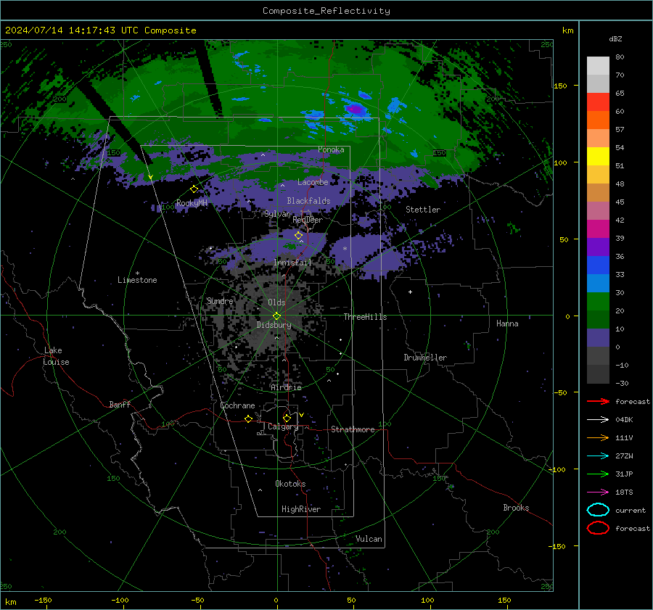Click the current legend label
Image resolution: width=653 pixels, height=610 pixels.
click(x=631, y=511)
